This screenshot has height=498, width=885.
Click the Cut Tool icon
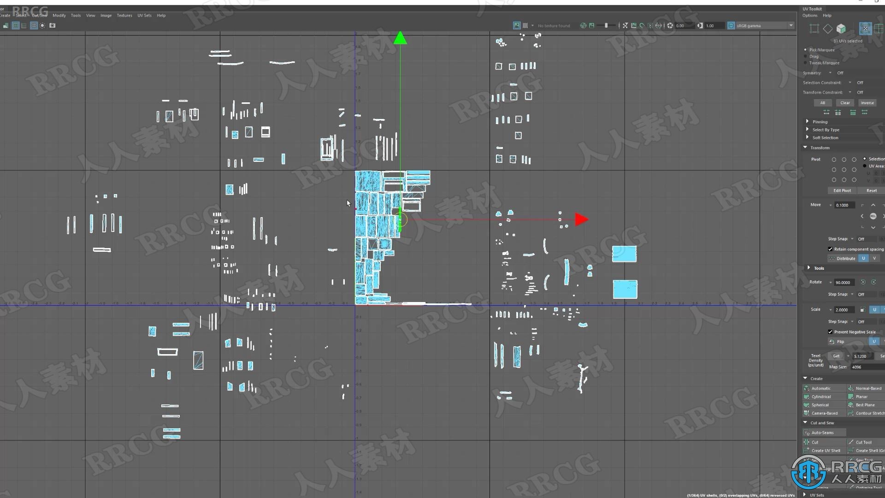851,442
